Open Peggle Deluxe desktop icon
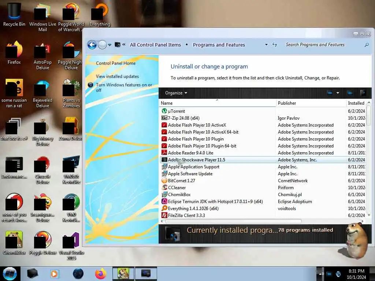 tap(42, 243)
